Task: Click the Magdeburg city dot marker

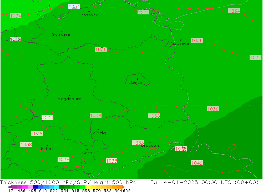Action: (x=69, y=96)
